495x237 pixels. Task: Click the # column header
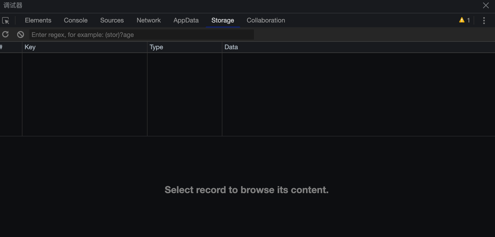pos(11,47)
